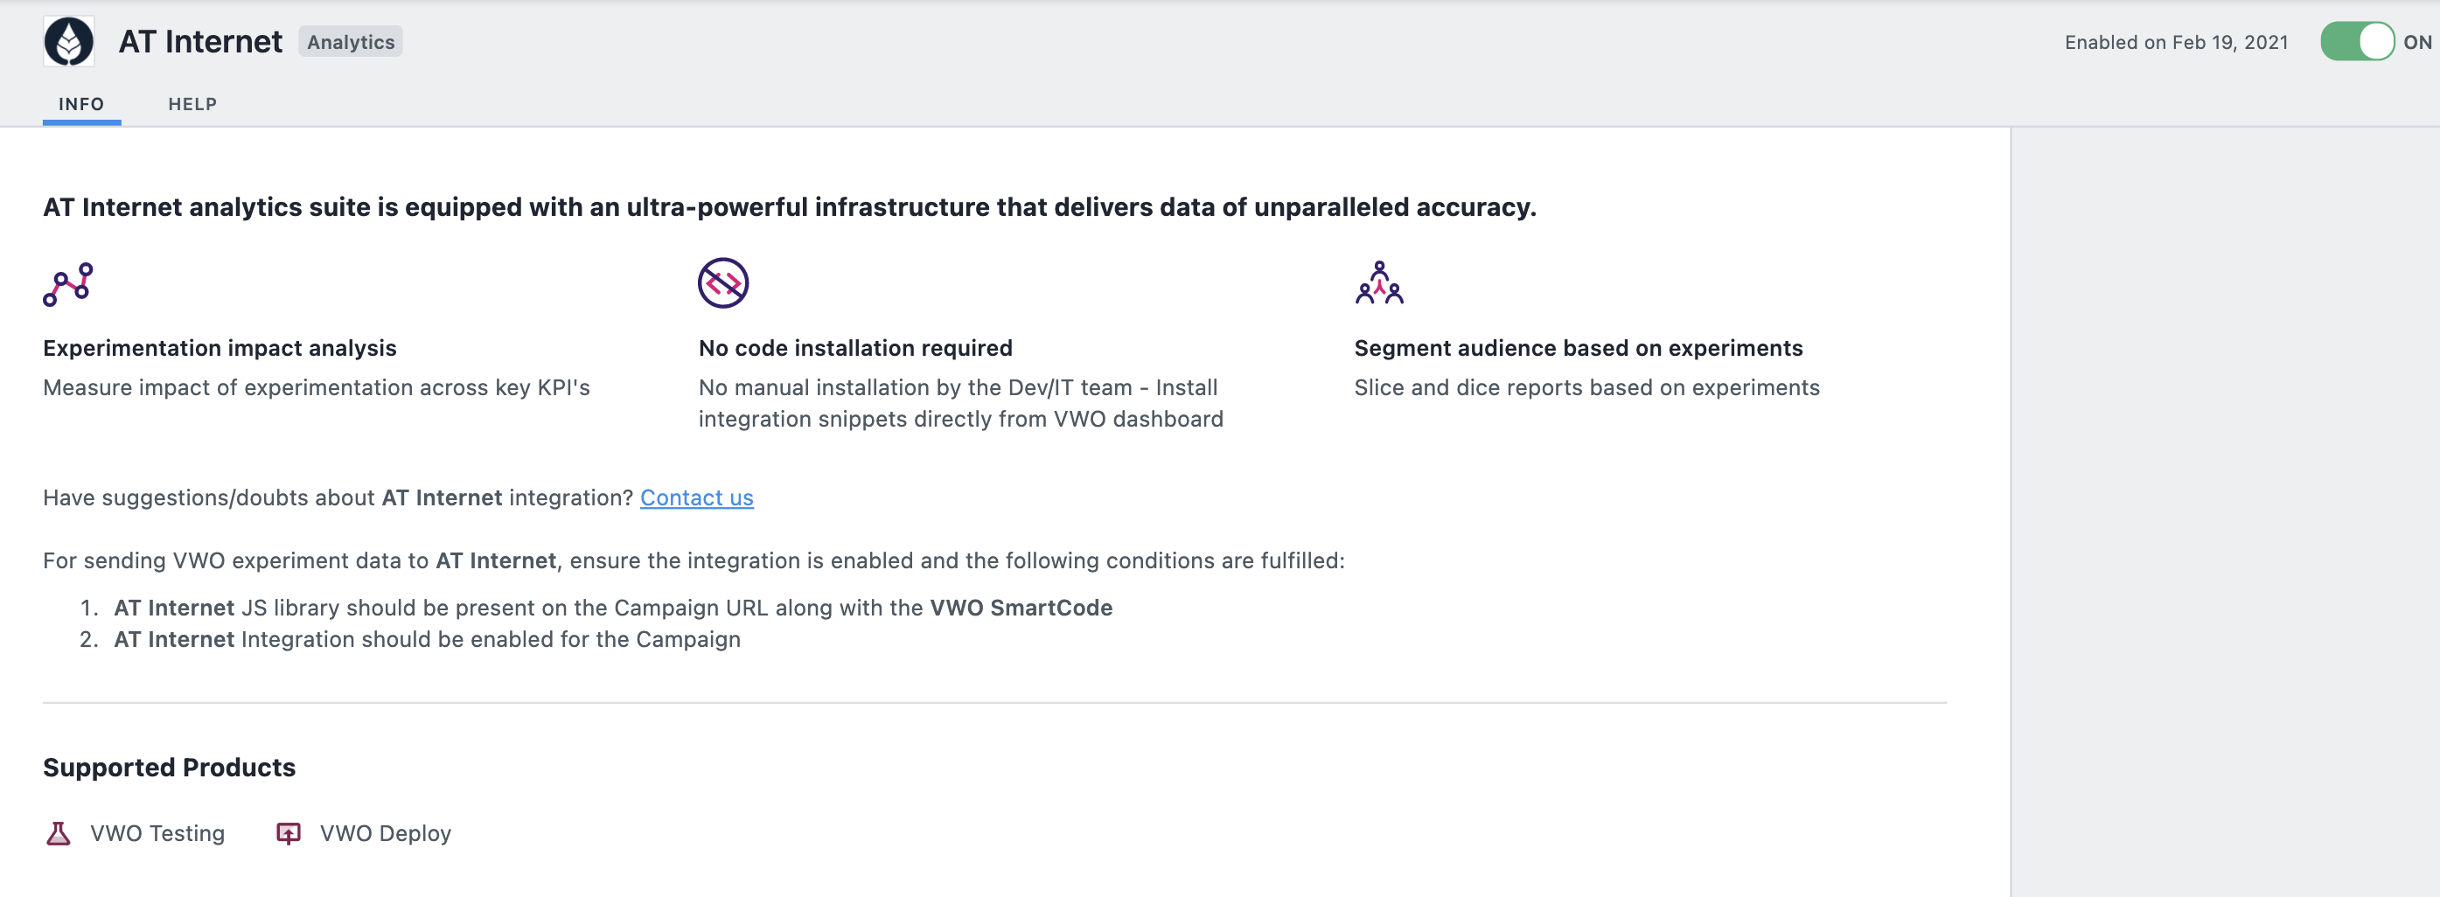The height and width of the screenshot is (897, 2440).
Task: Click the No code installation icon
Action: pos(723,283)
